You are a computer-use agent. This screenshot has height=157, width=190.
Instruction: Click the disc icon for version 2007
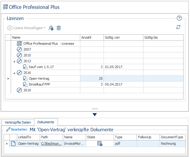19,49
